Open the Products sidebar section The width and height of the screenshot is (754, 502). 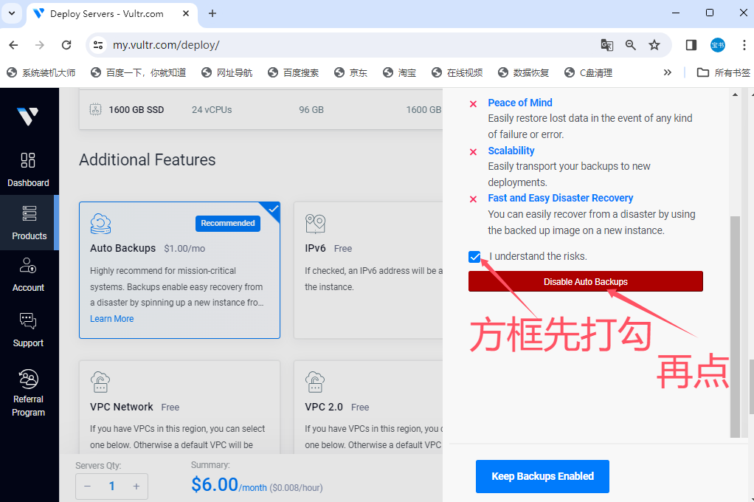coord(29,222)
